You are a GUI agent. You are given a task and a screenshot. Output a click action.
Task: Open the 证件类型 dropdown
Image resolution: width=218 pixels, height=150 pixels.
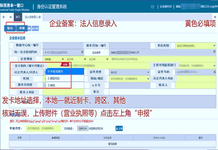point(128,72)
